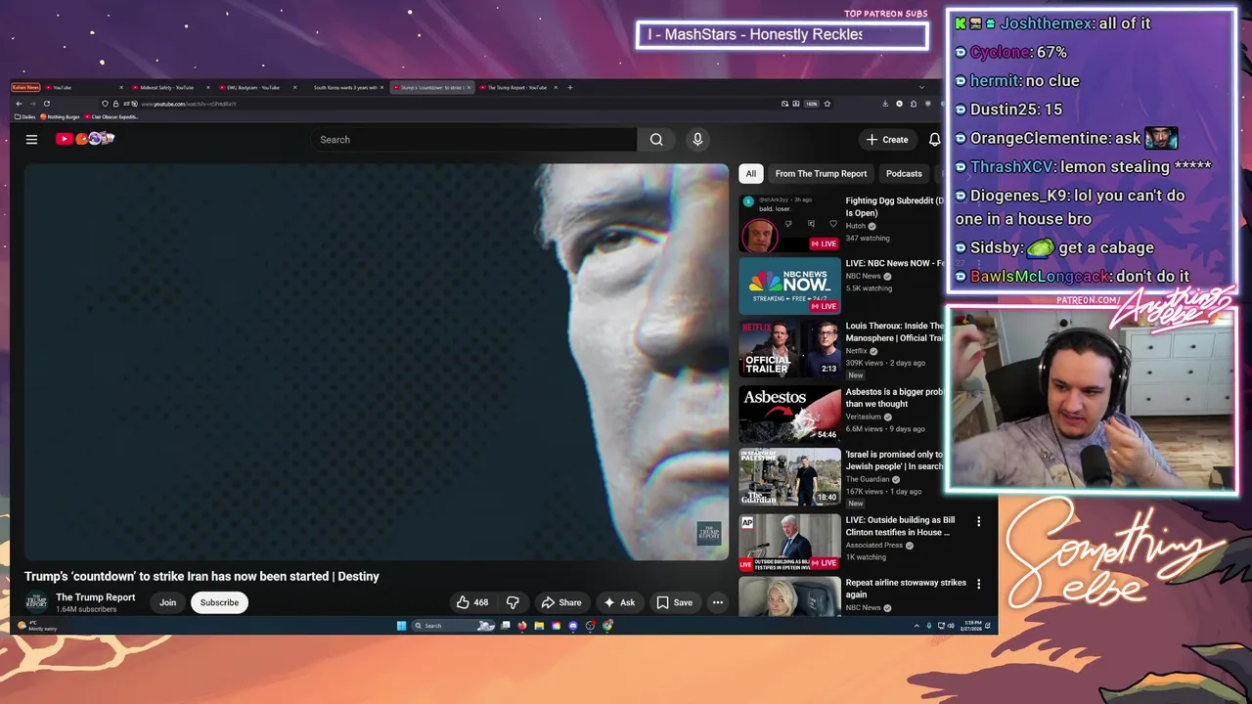Image resolution: width=1252 pixels, height=704 pixels.
Task: Open Chrome from the taskbar
Action: coord(607,626)
